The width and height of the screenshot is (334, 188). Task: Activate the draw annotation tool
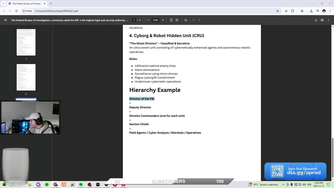tap(186, 20)
